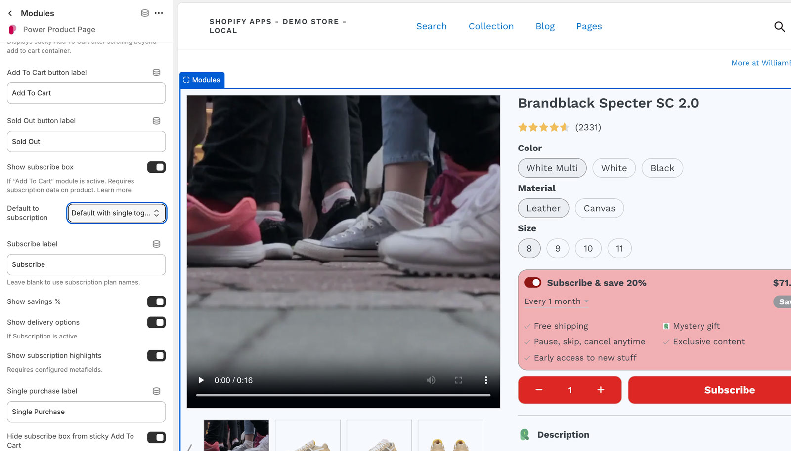Open the three-dot overflow menu beside Modules

click(159, 13)
